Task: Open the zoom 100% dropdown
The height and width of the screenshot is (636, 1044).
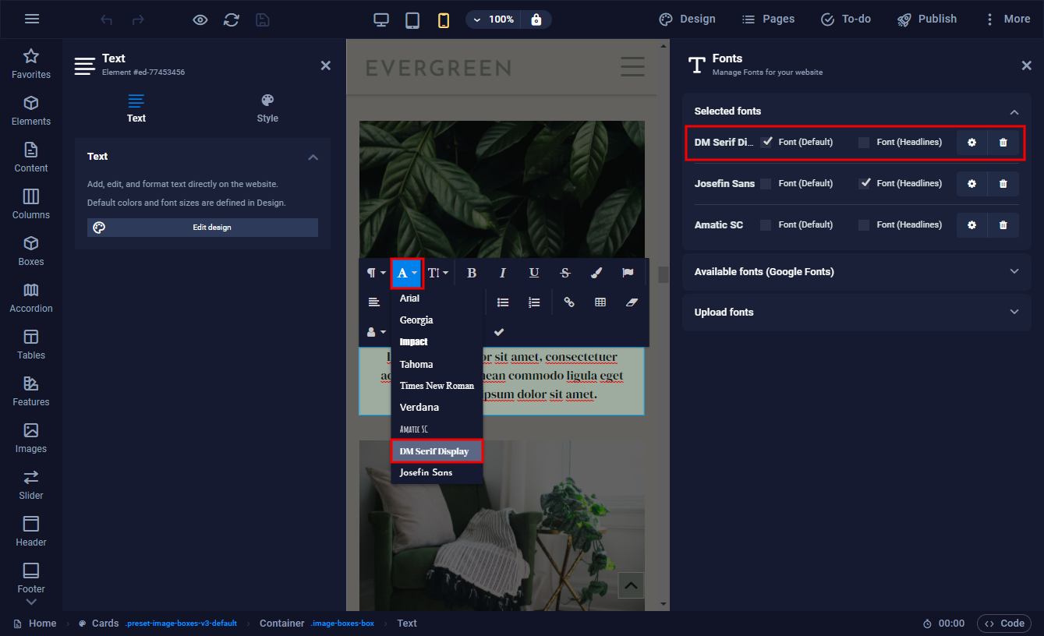Action: pyautogui.click(x=493, y=19)
